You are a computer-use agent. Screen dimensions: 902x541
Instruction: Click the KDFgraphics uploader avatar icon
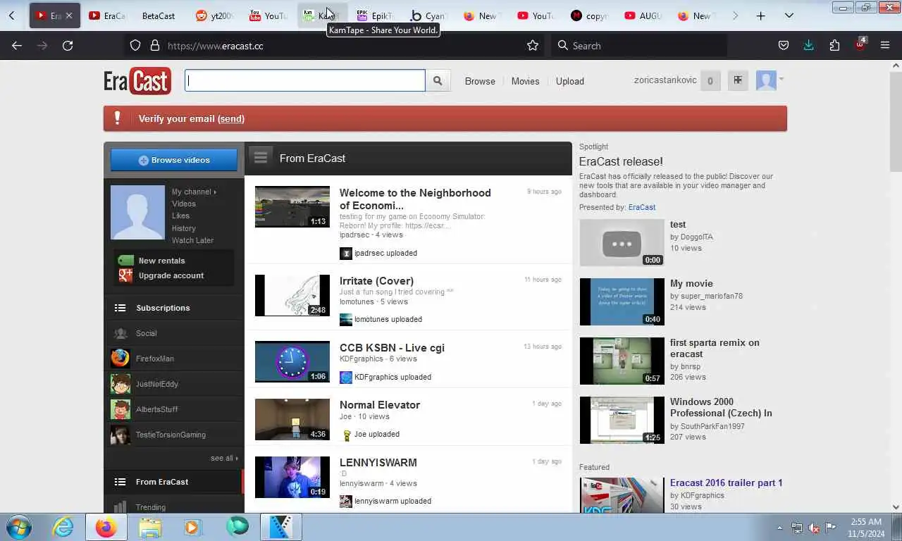[x=346, y=377]
